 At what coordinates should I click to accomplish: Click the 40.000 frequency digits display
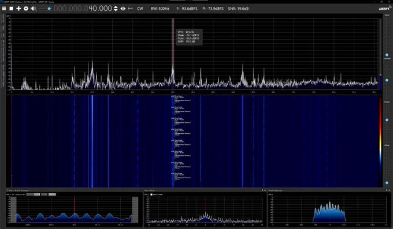100,9
